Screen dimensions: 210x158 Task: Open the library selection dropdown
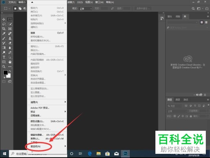[x=183, y=22]
